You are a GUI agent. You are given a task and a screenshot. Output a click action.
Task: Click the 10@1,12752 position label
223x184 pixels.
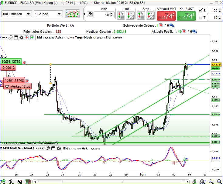tap(11, 62)
